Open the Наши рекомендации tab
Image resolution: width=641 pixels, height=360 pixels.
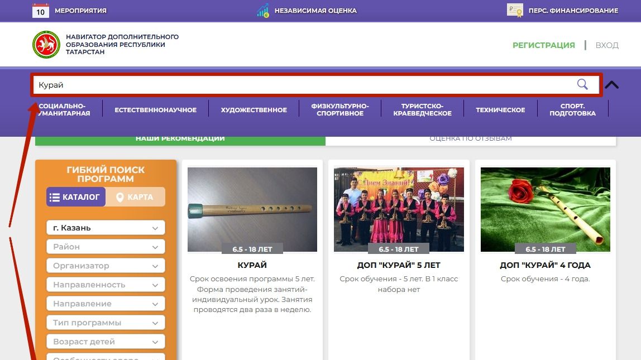tap(180, 139)
